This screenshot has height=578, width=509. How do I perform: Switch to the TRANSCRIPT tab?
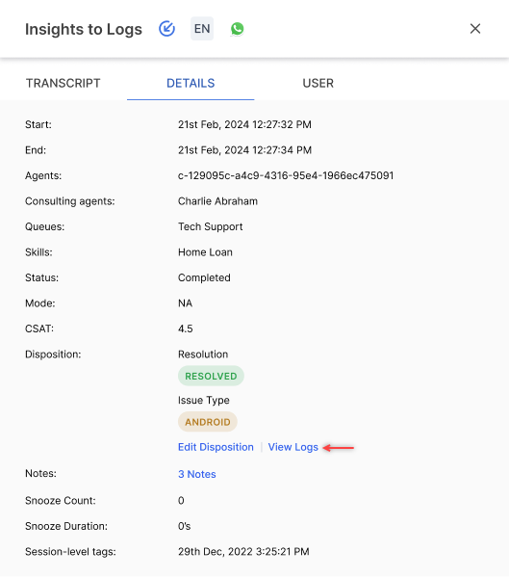[63, 83]
